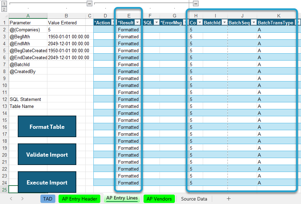Click the @BegDateCreated parameter cell
The image size is (301, 204).
pyautogui.click(x=28, y=50)
